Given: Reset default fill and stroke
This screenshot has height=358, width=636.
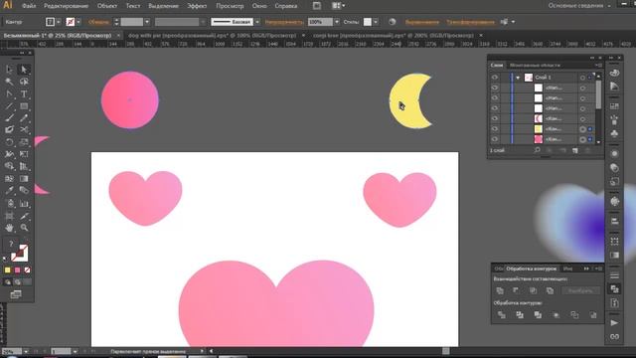Looking at the screenshot, I should [x=5, y=259].
